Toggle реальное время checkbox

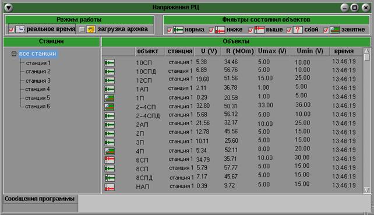pyautogui.click(x=12, y=30)
